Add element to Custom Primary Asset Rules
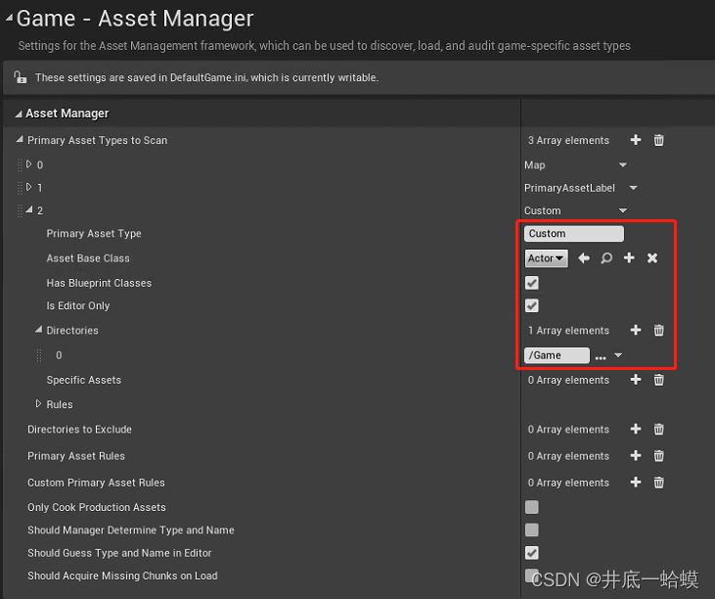Image resolution: width=715 pixels, height=599 pixels. click(636, 483)
